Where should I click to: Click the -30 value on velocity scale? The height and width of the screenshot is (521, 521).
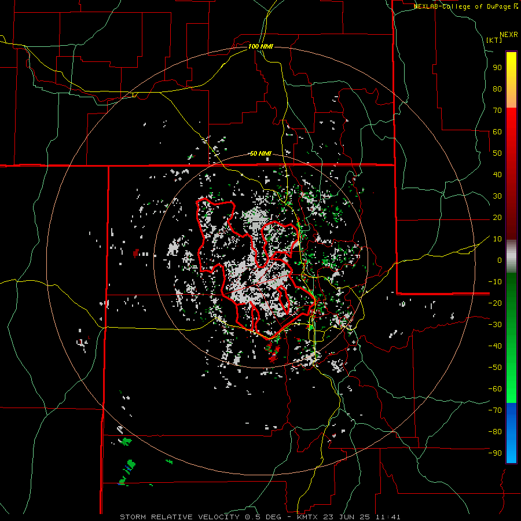pyautogui.click(x=495, y=325)
